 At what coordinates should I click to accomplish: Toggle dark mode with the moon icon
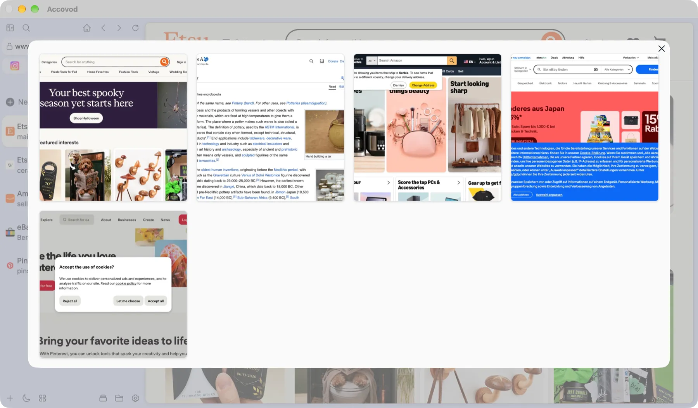click(26, 398)
